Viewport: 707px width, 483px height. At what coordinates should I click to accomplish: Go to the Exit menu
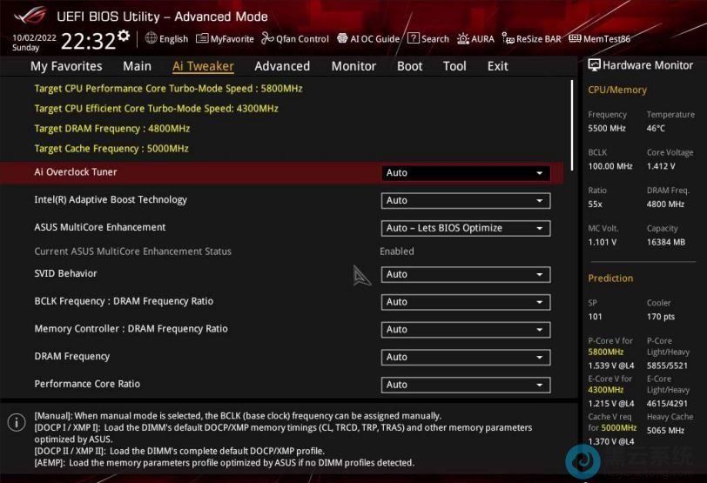click(497, 66)
